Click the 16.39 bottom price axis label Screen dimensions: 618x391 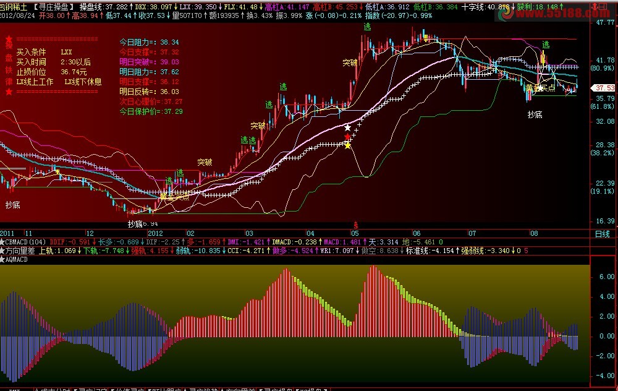tap(605, 221)
